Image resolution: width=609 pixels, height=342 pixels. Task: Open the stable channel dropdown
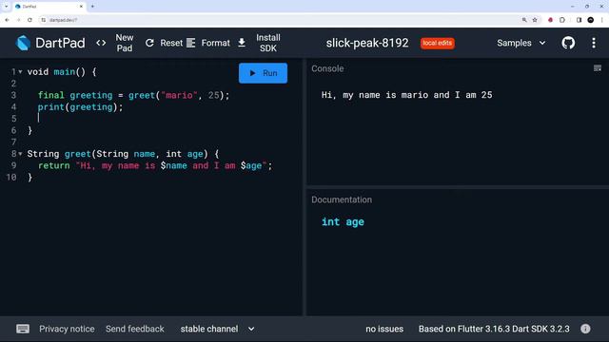click(218, 329)
